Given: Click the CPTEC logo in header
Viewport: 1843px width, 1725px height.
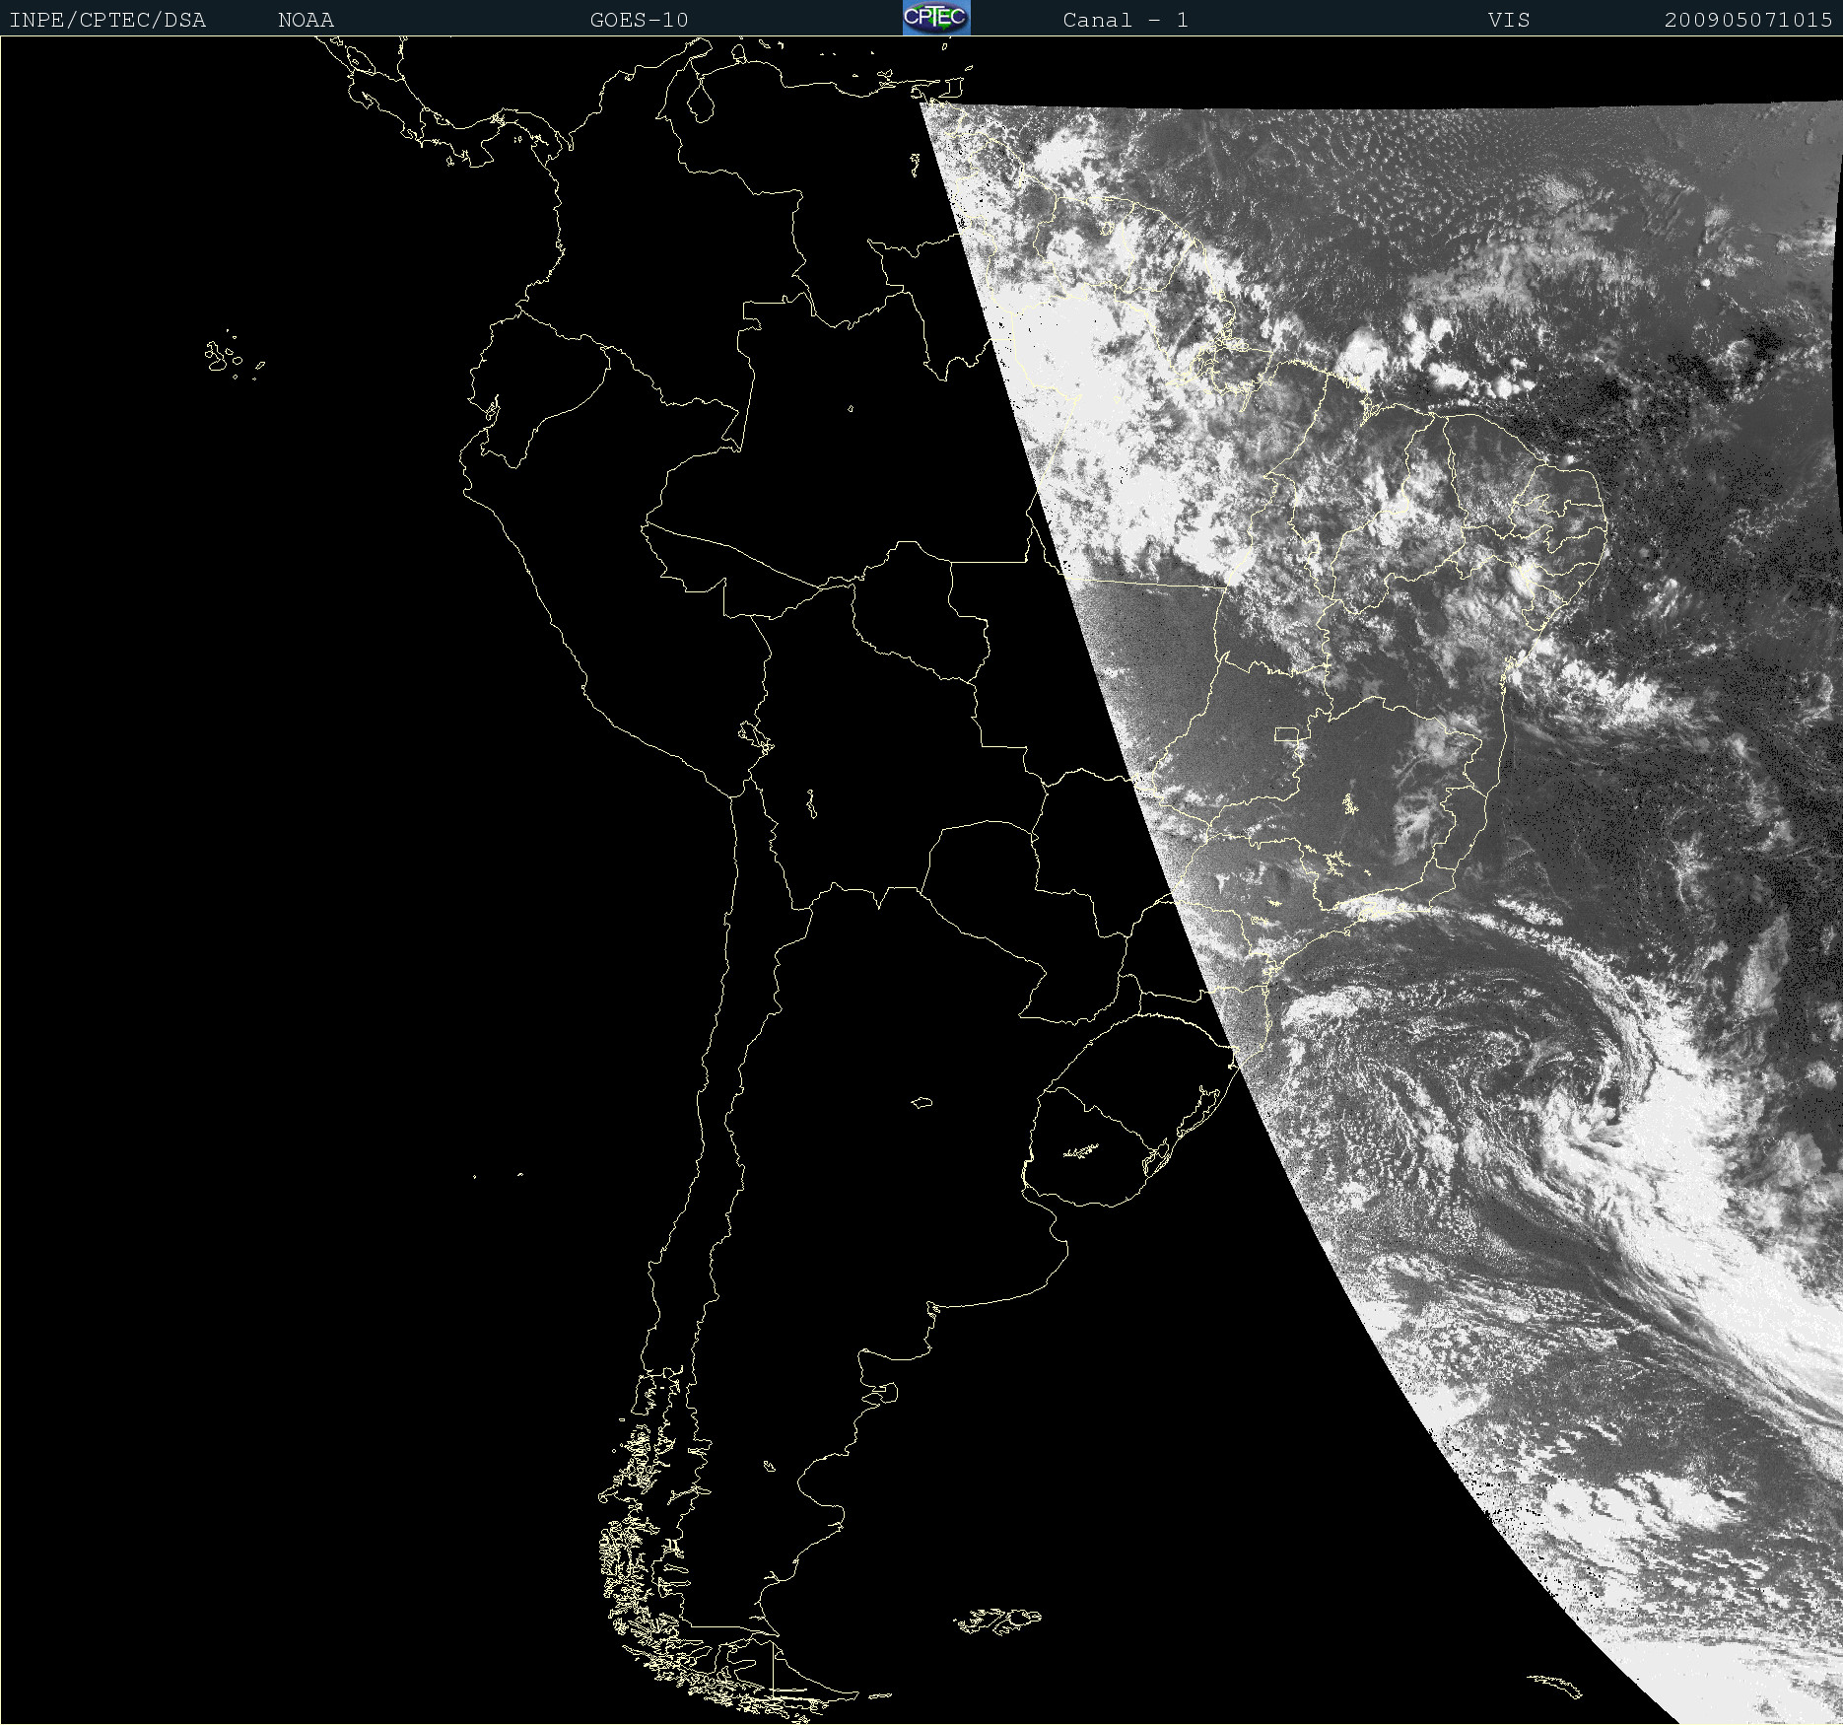Looking at the screenshot, I should pos(936,18).
